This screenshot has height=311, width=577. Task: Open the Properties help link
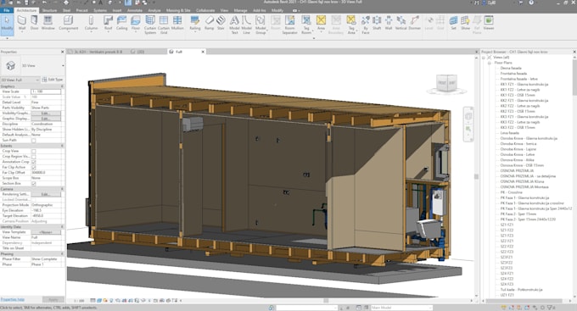[13, 300]
